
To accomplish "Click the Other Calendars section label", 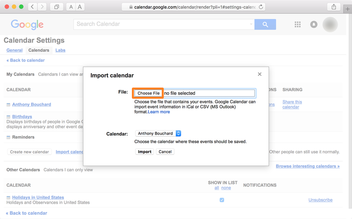I will [23, 170].
